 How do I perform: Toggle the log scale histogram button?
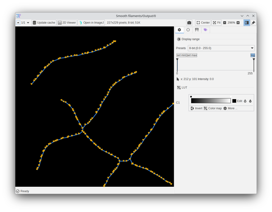click(253, 55)
